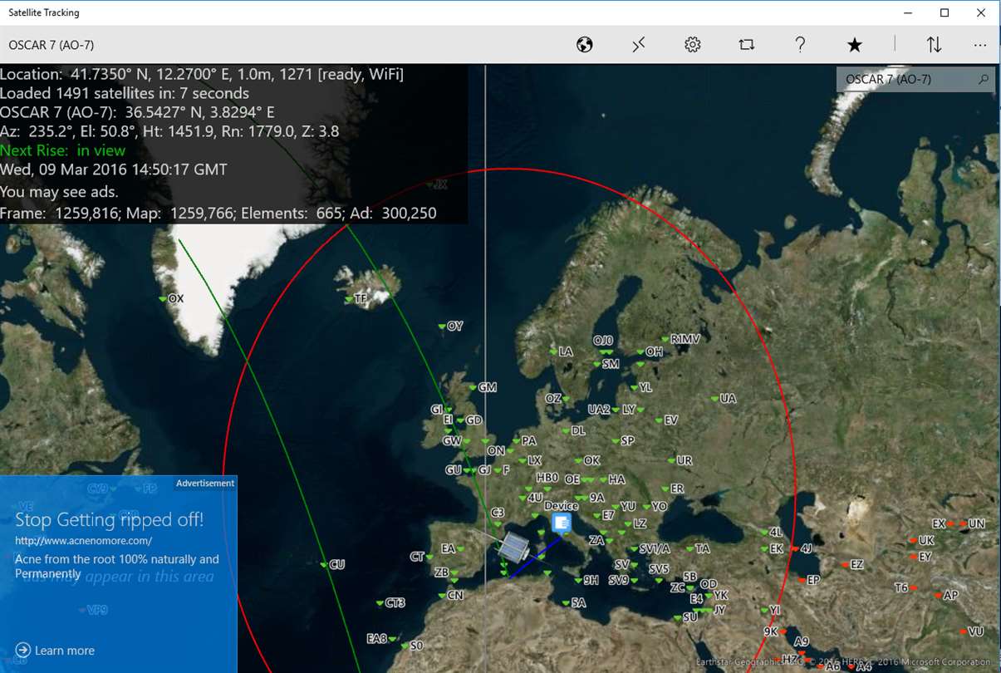Click the red EZ marker
The width and height of the screenshot is (1001, 673).
pos(852,565)
